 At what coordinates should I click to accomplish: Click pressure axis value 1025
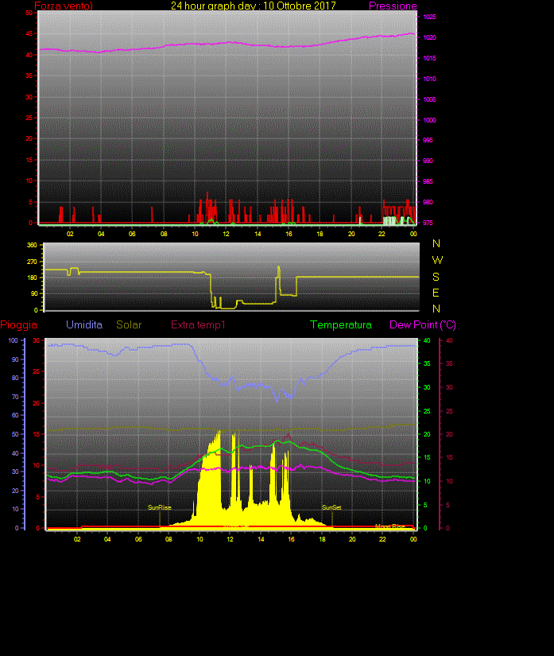point(429,17)
